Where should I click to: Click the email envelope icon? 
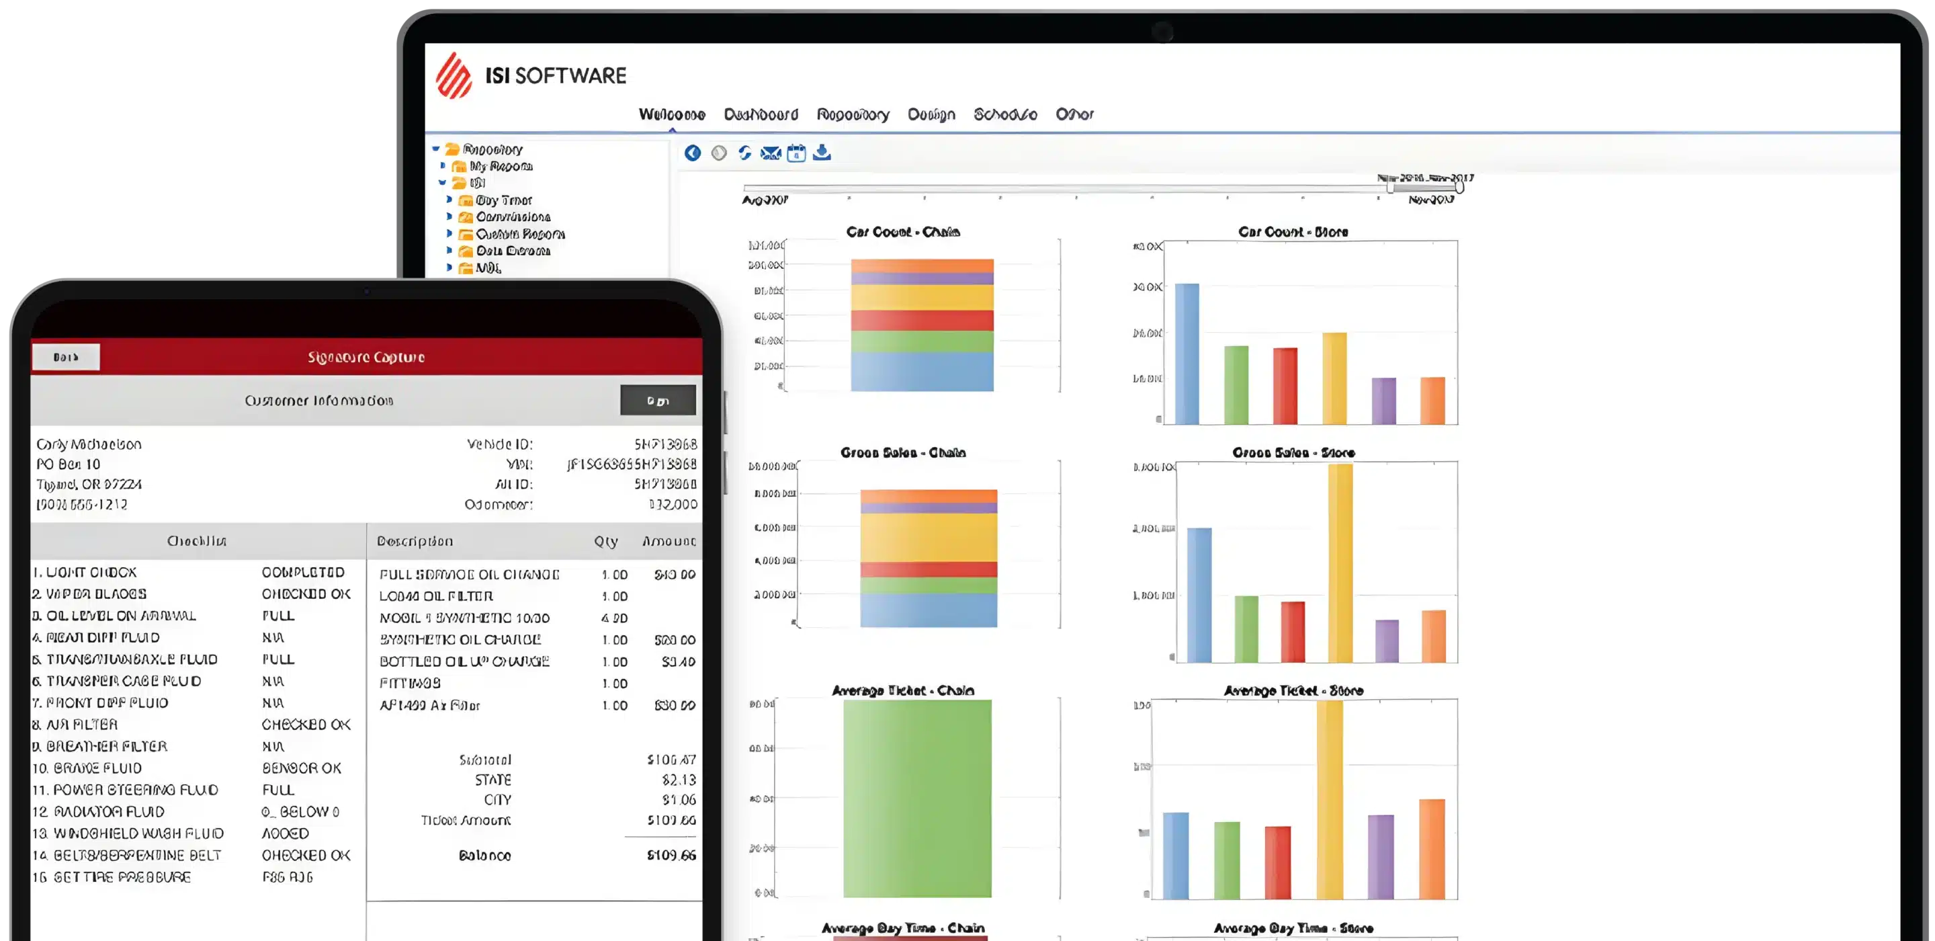tap(771, 153)
